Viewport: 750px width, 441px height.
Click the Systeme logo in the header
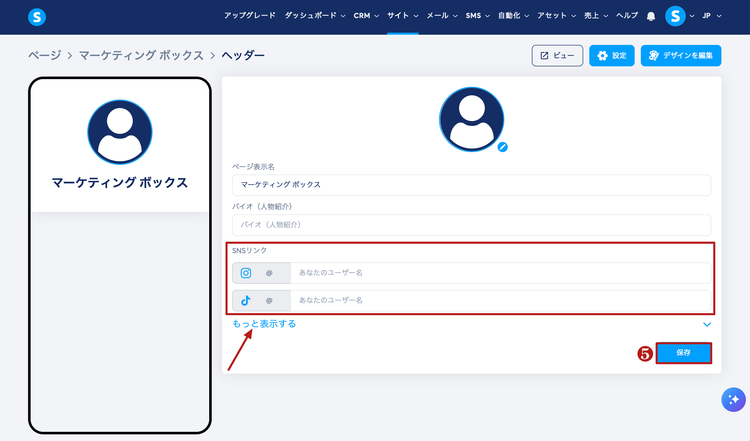pyautogui.click(x=37, y=17)
